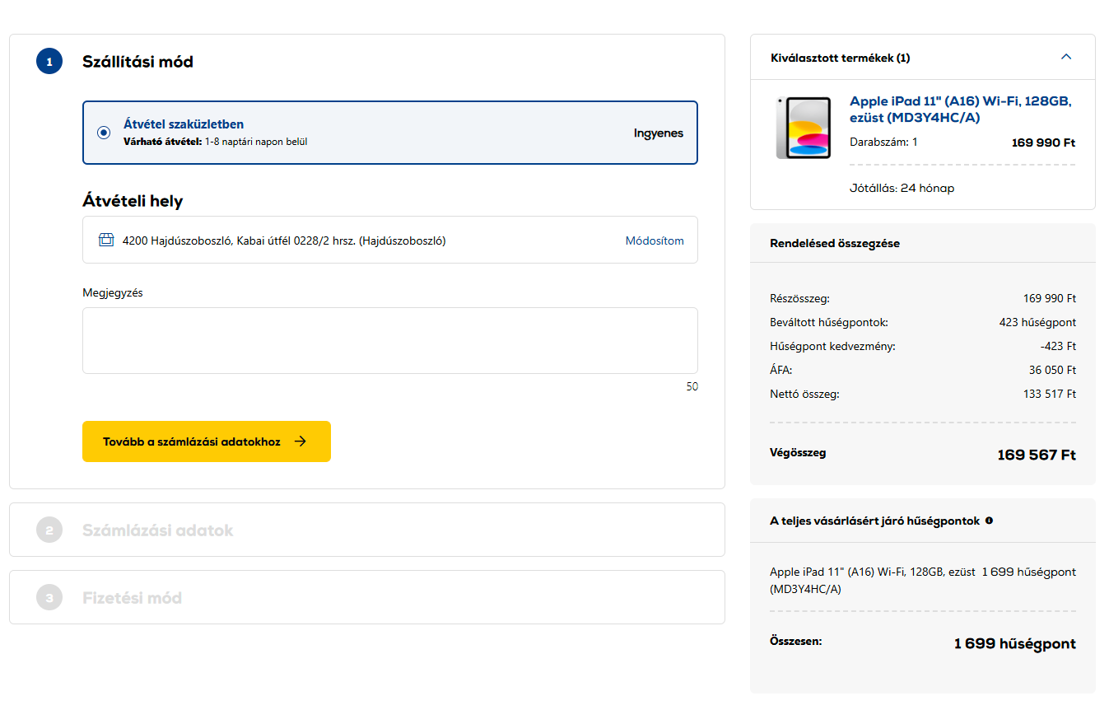Click the Hűségpont kedvezmény label
Image resolution: width=1109 pixels, height=710 pixels.
[832, 346]
